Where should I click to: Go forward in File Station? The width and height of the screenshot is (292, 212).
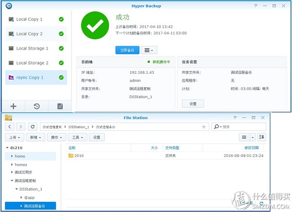pyautogui.click(x=20, y=127)
